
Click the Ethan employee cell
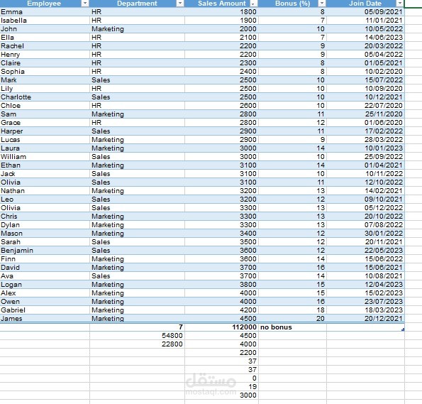click(45, 165)
